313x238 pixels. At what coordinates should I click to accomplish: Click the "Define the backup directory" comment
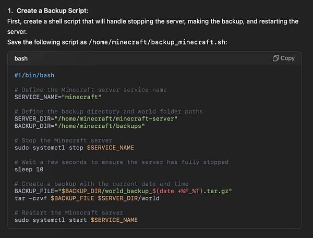point(109,111)
